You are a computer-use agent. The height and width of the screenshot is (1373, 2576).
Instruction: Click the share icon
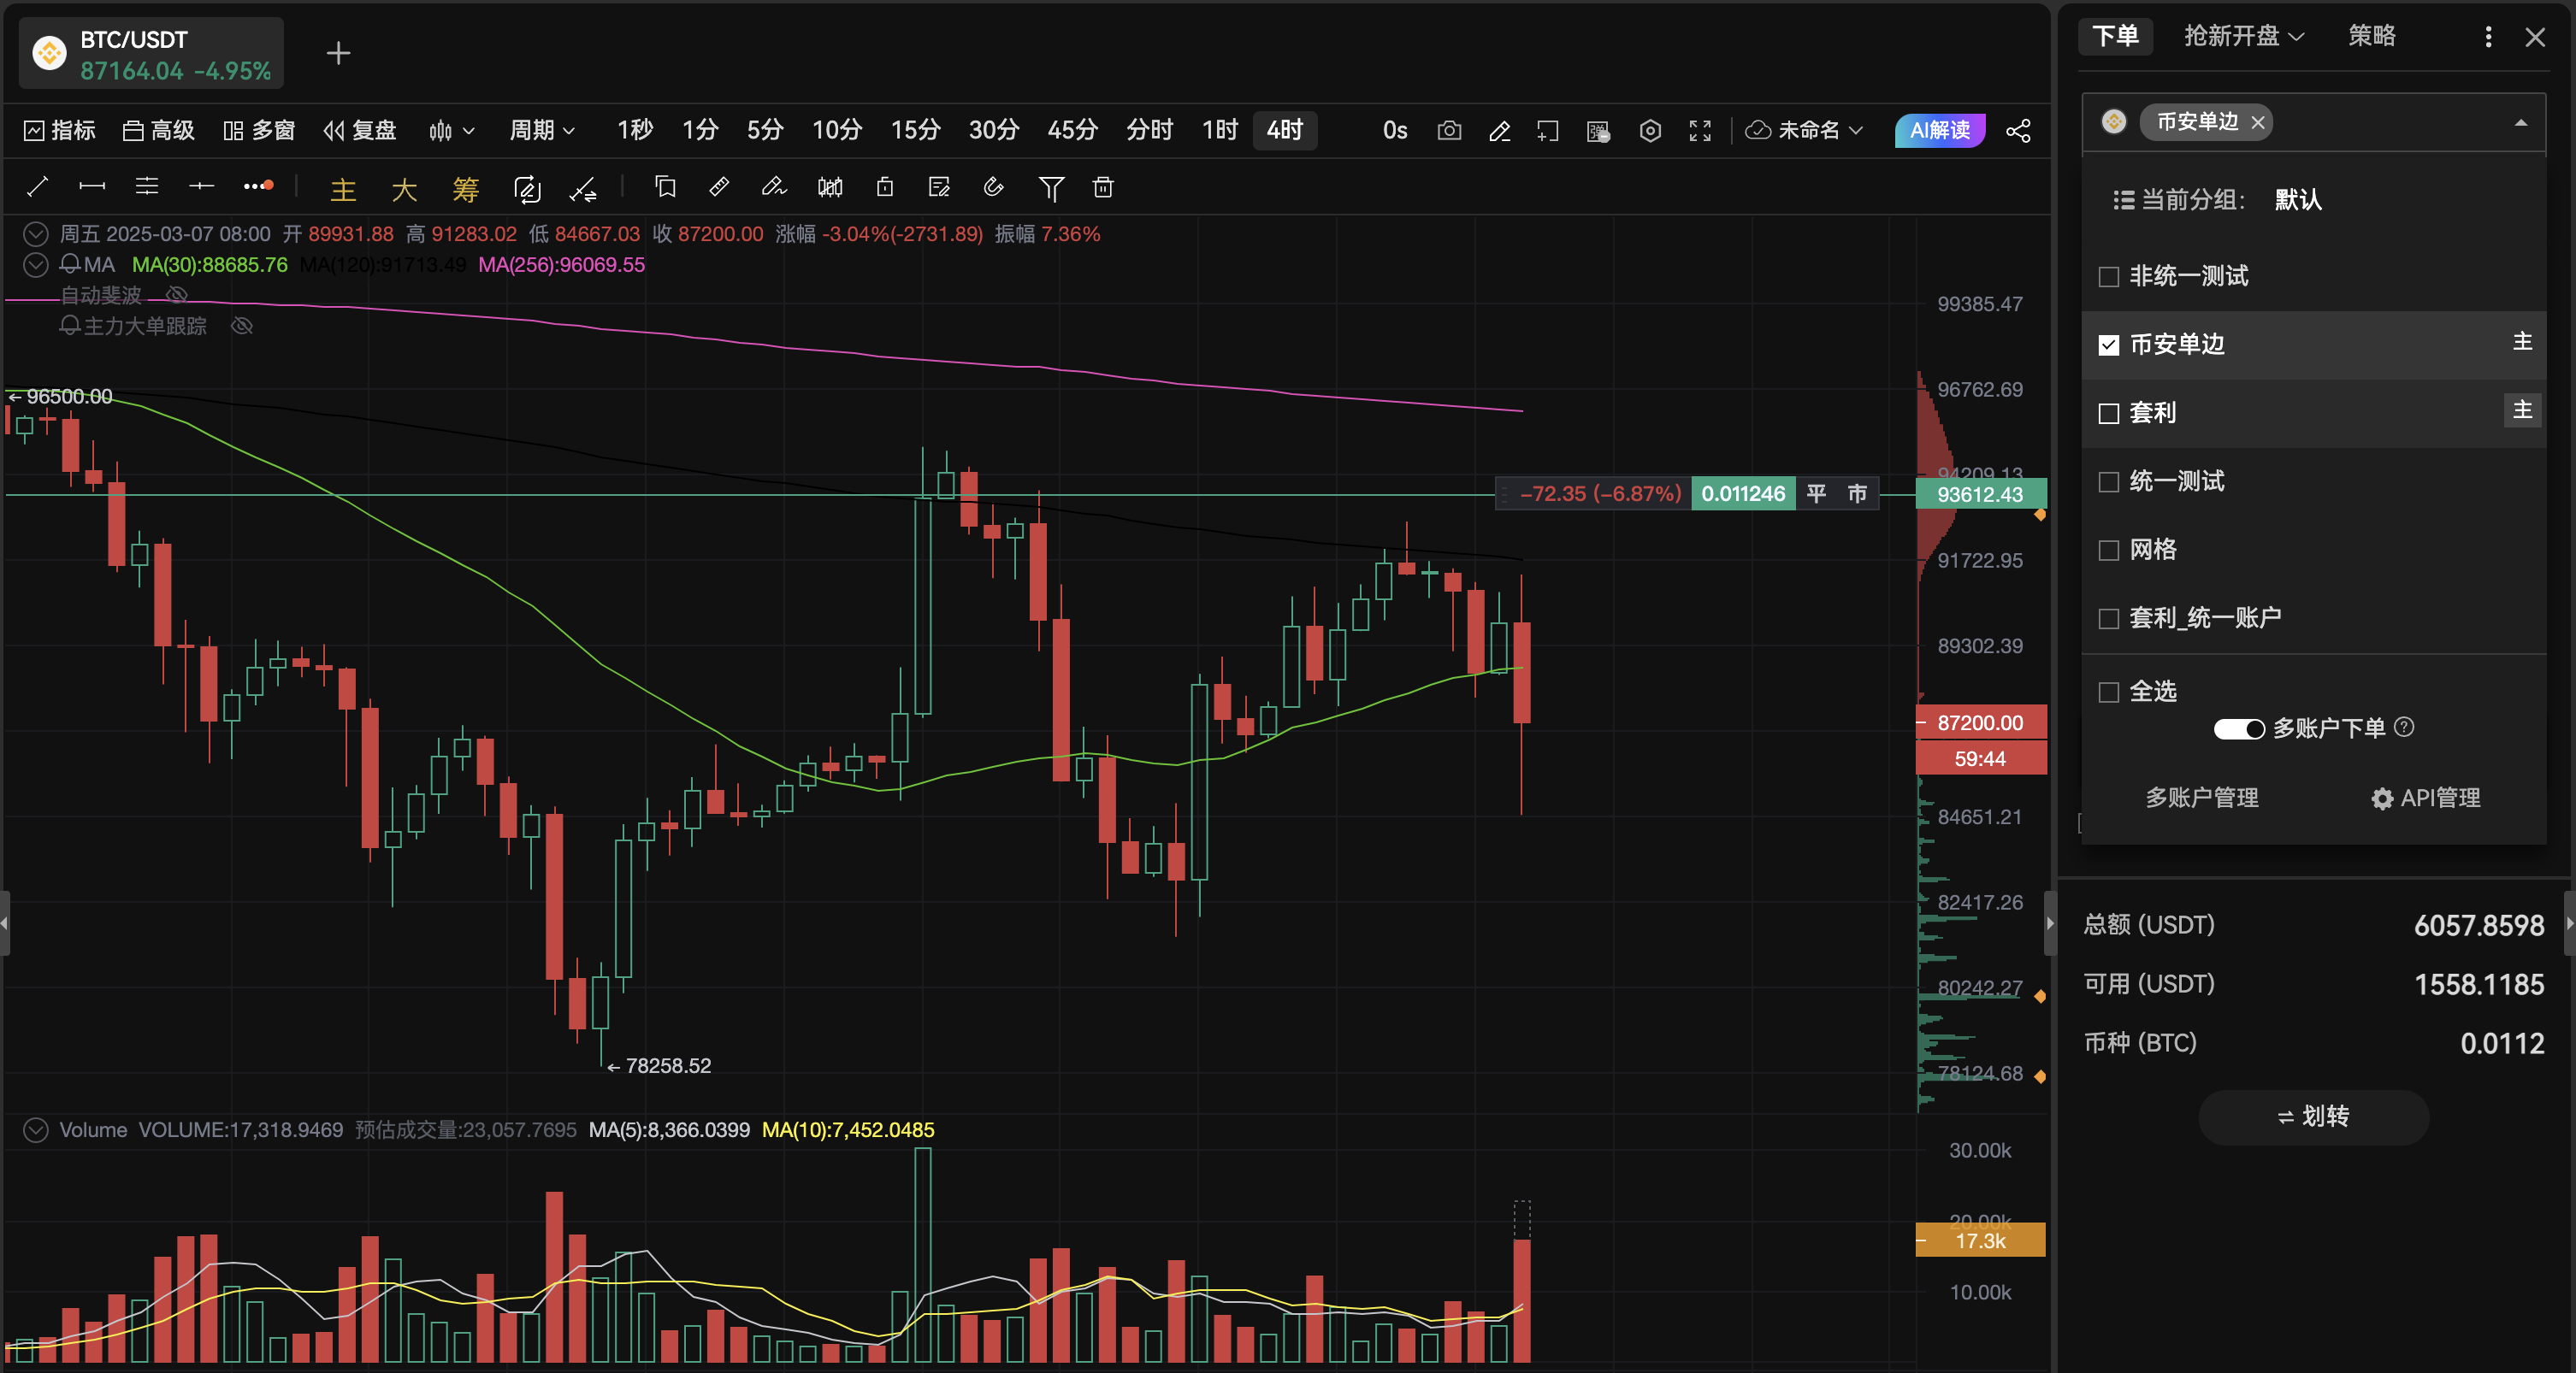coord(2018,131)
